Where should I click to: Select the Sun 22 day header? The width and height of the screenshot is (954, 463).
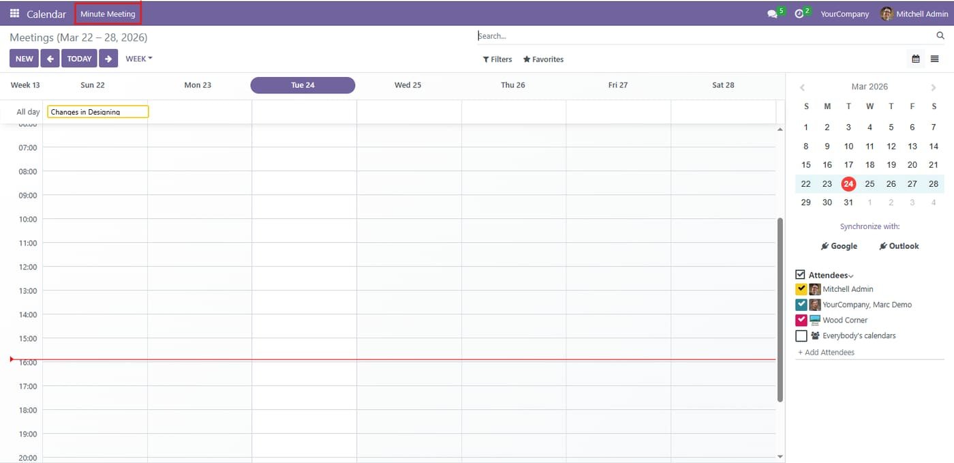(x=93, y=85)
